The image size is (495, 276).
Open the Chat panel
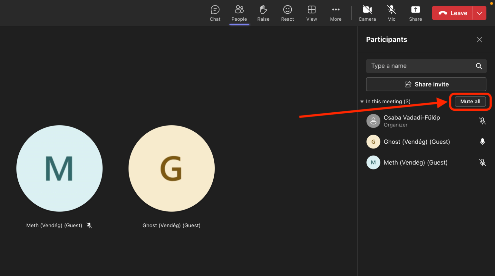click(x=215, y=13)
